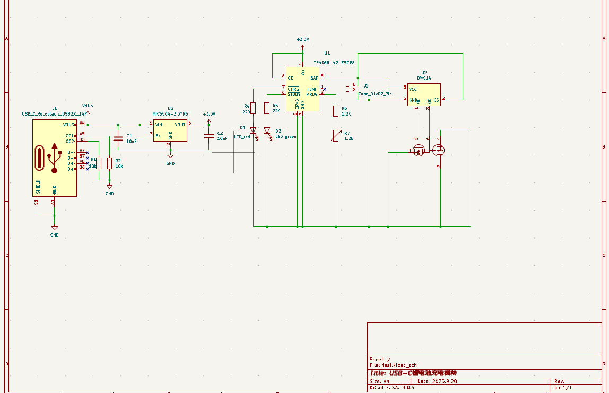The height and width of the screenshot is (393, 609).
Task: Select the variable resistor R7
Action: (335, 136)
